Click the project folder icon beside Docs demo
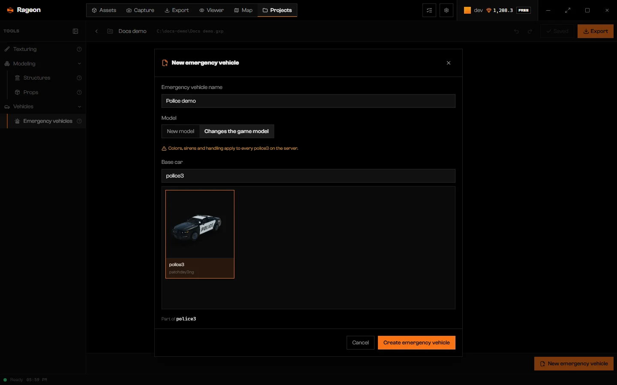 (x=110, y=31)
